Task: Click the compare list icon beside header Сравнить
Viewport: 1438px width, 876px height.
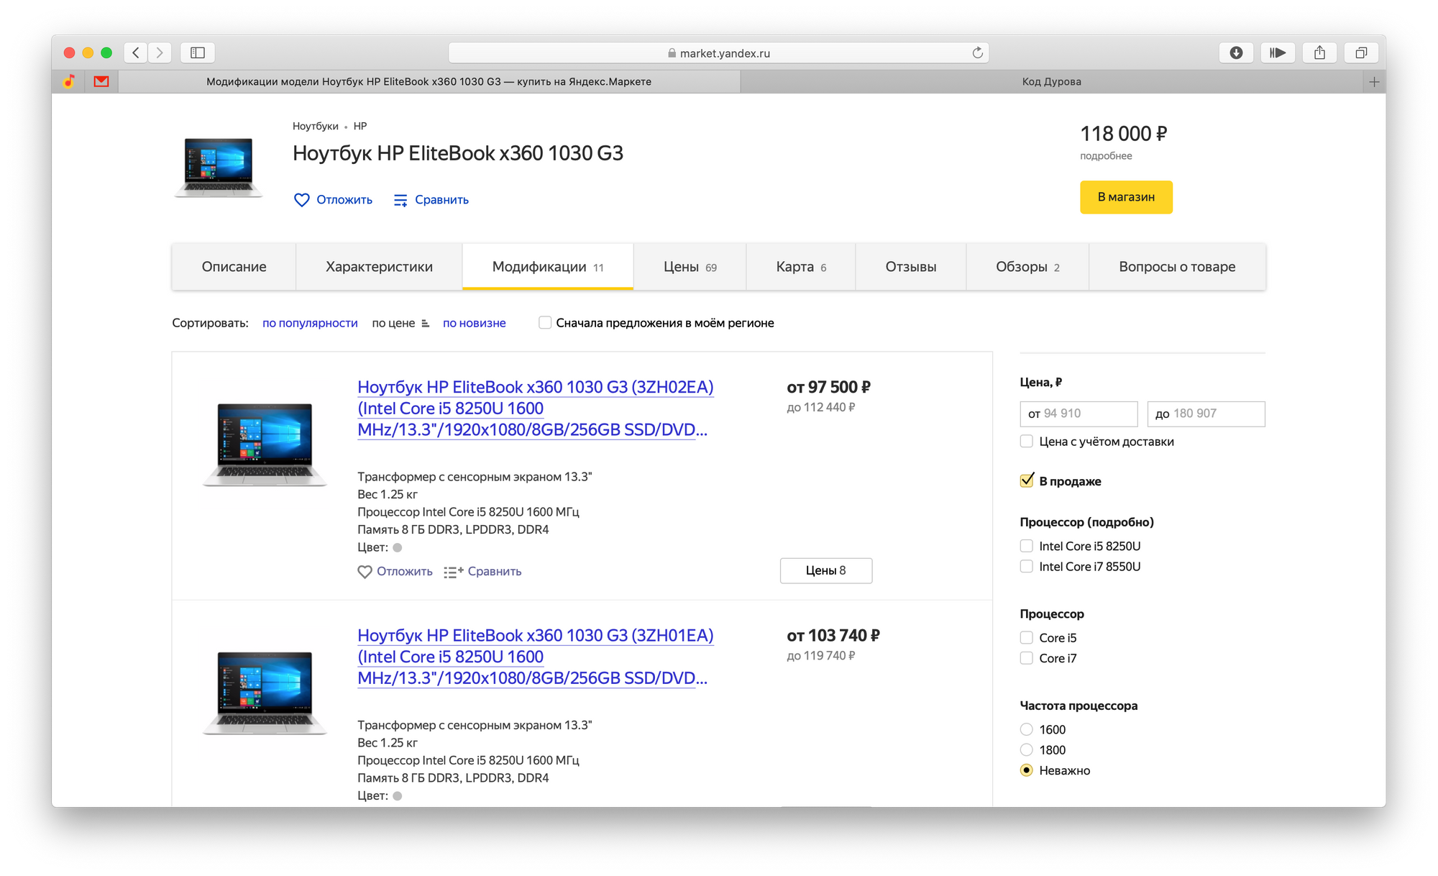Action: tap(400, 200)
